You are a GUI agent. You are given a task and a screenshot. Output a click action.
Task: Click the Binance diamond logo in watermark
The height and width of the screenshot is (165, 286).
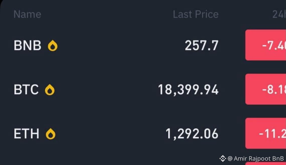pos(223,158)
